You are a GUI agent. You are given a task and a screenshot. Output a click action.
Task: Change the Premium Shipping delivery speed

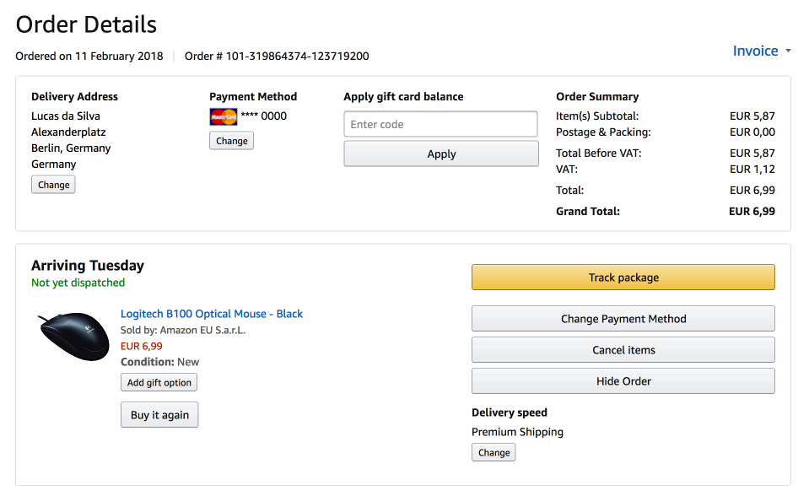[493, 452]
